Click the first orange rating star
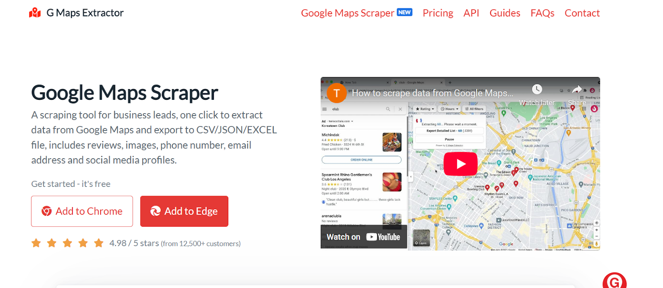 point(36,243)
